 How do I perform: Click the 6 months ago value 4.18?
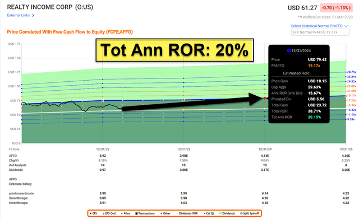point(265,203)
